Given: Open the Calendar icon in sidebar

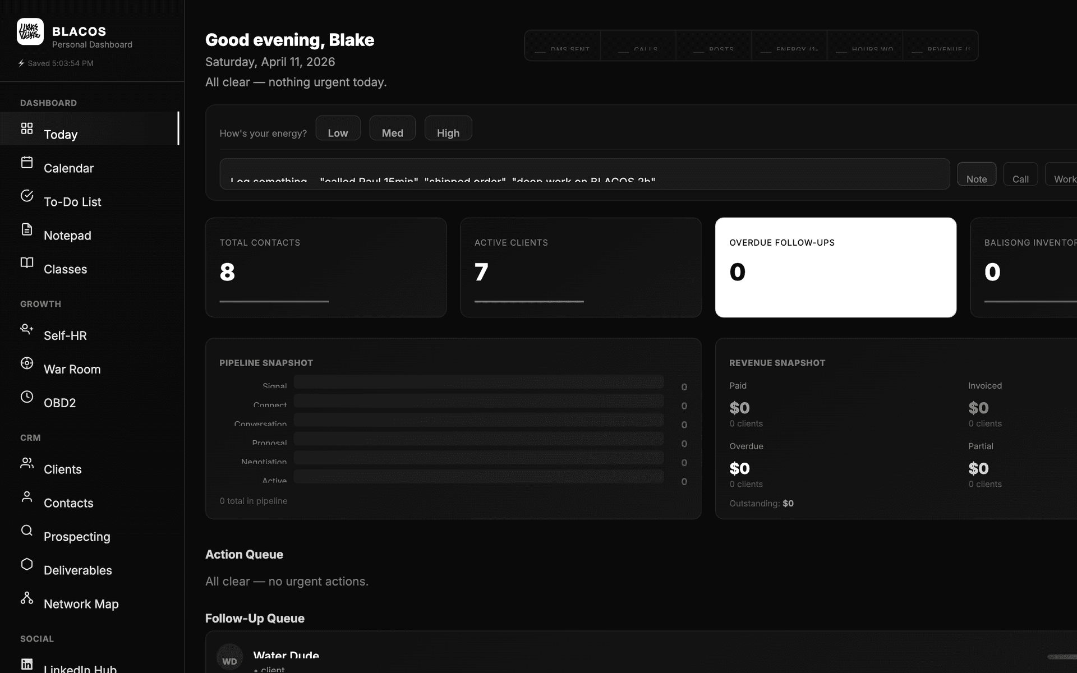Looking at the screenshot, I should point(27,162).
